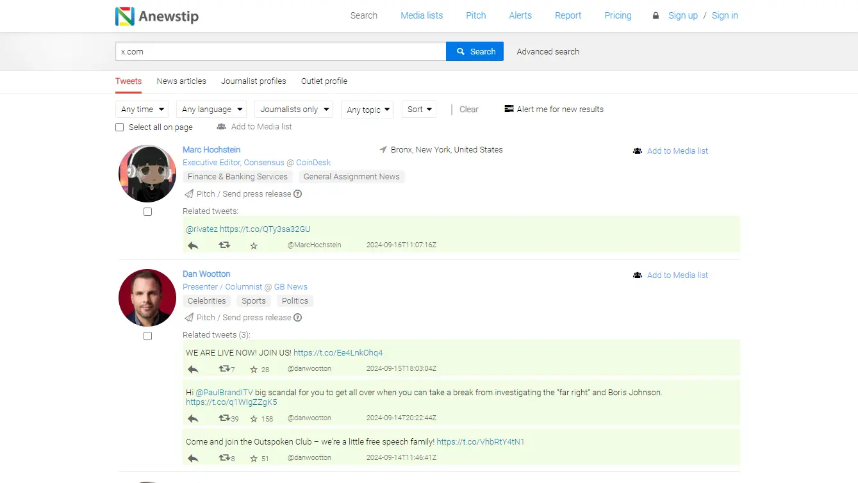Viewport: 858px width, 483px height.
Task: Check the box under Marc Hochstein's avatar
Action: pyautogui.click(x=147, y=211)
